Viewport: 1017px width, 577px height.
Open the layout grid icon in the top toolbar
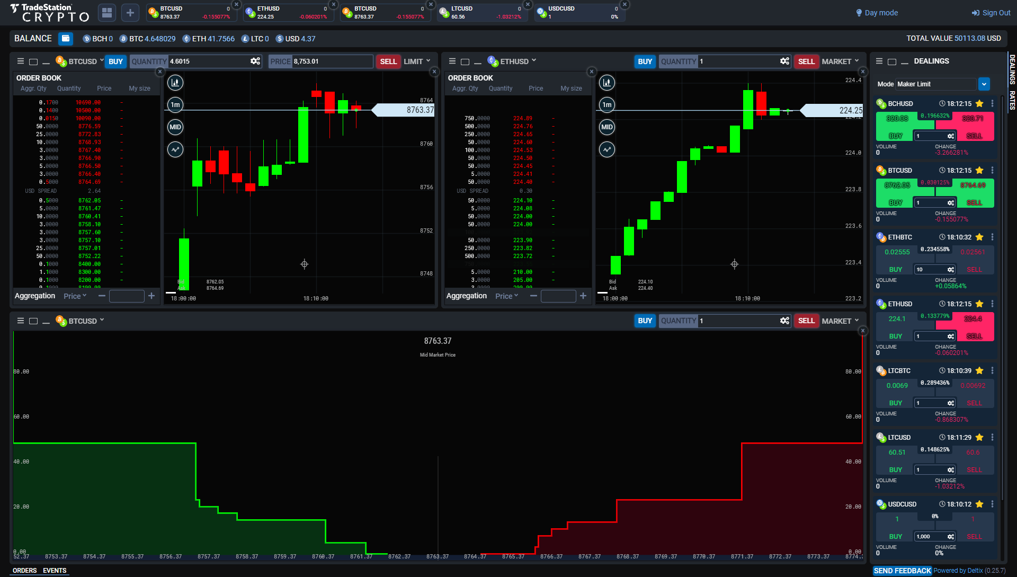tap(106, 12)
